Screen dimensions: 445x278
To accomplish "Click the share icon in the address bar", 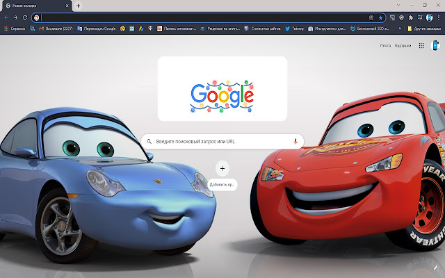I will tap(371, 18).
